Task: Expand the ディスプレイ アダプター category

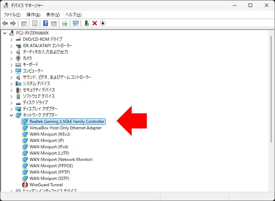Action: coord(11,109)
